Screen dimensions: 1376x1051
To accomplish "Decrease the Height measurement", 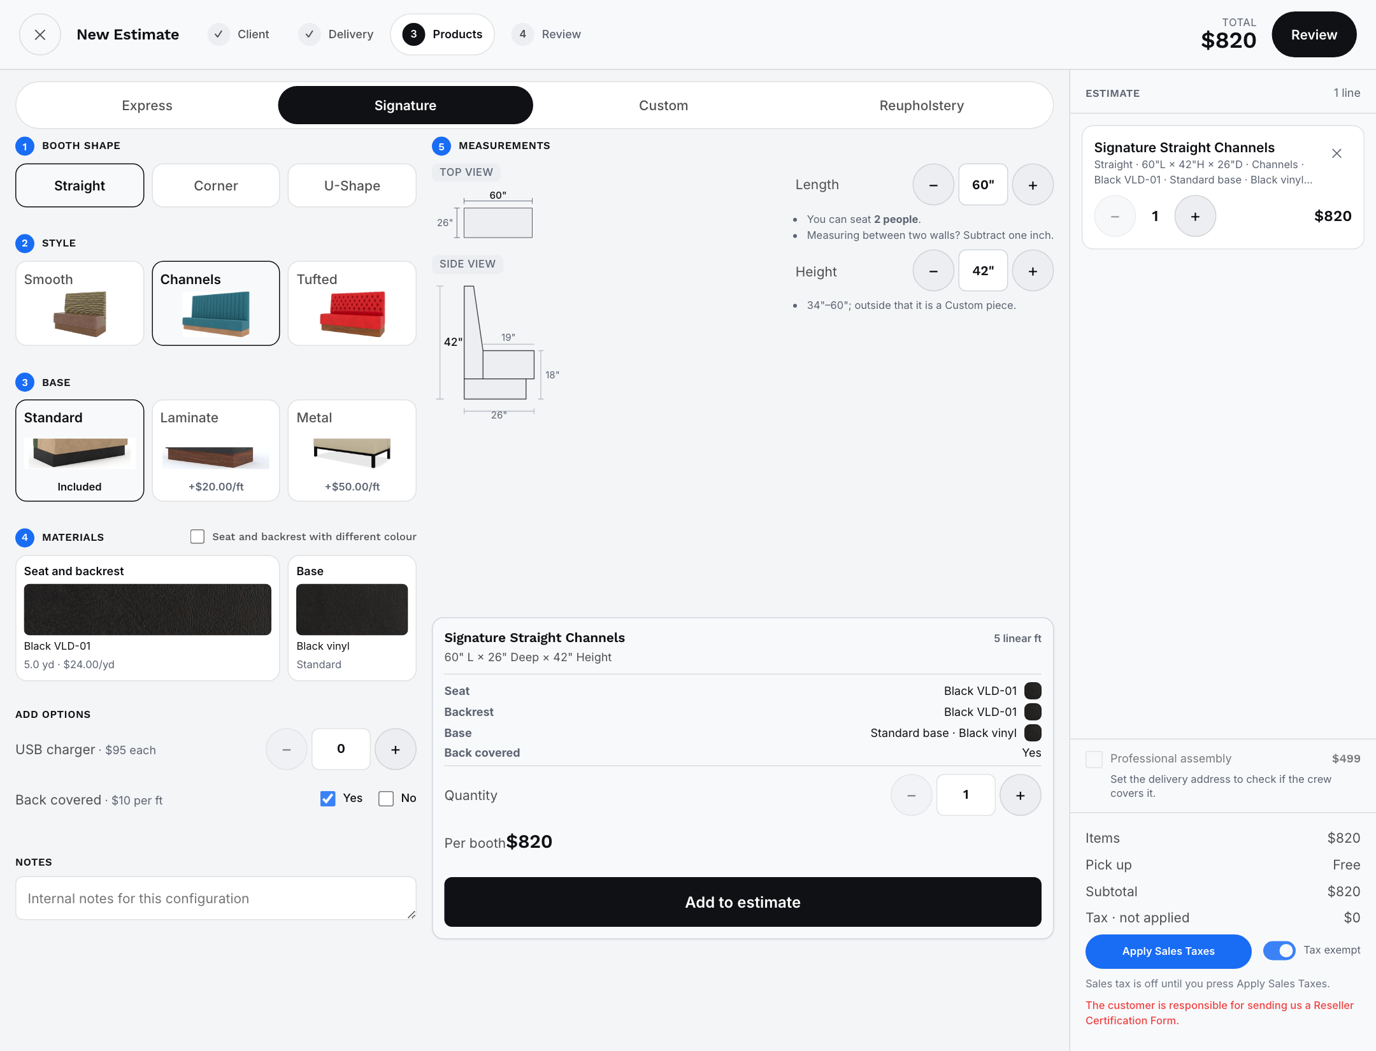I will tap(933, 271).
